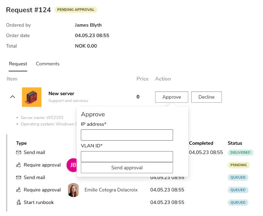This screenshot has width=263, height=216.
Task: Click the Send approval button
Action: click(x=127, y=168)
